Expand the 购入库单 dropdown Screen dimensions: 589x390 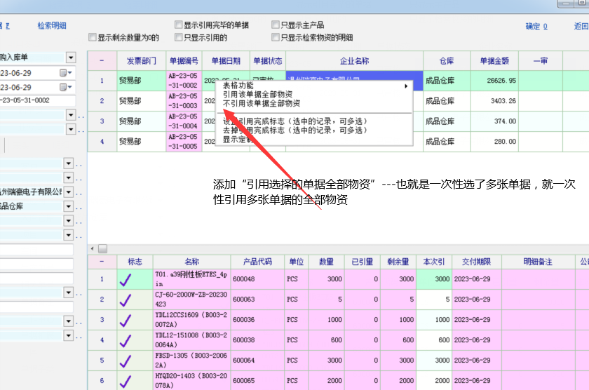tap(71, 58)
